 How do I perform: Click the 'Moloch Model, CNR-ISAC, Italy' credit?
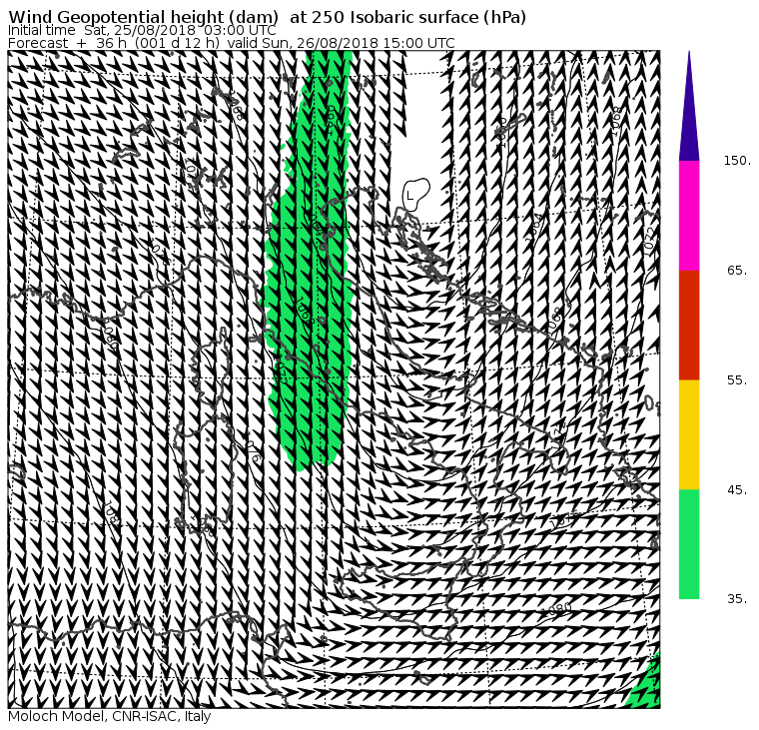point(110,716)
